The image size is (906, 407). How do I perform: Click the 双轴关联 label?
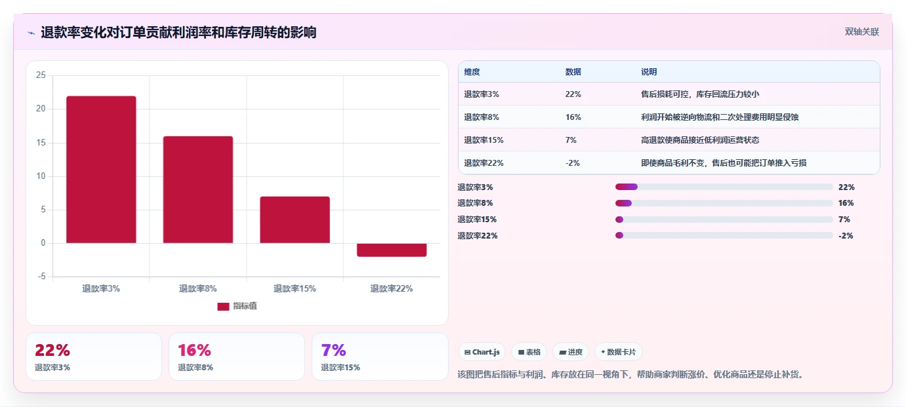861,32
